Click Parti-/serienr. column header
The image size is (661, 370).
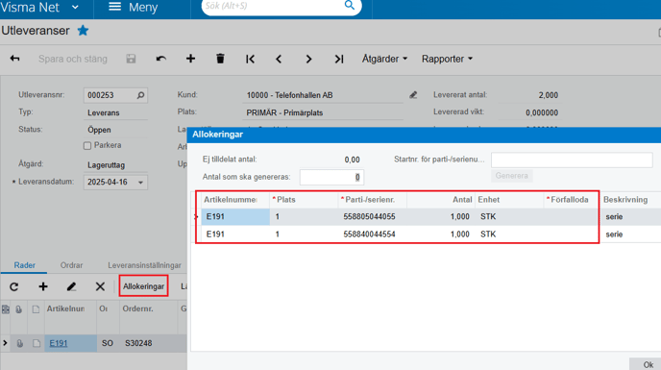coord(372,200)
